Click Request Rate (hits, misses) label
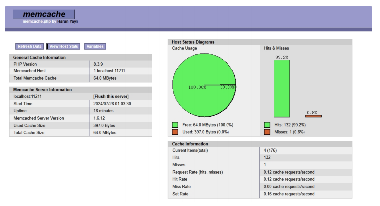 coord(198,172)
